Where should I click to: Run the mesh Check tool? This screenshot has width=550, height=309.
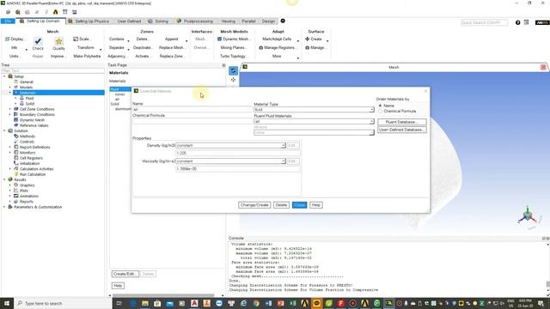click(x=38, y=44)
